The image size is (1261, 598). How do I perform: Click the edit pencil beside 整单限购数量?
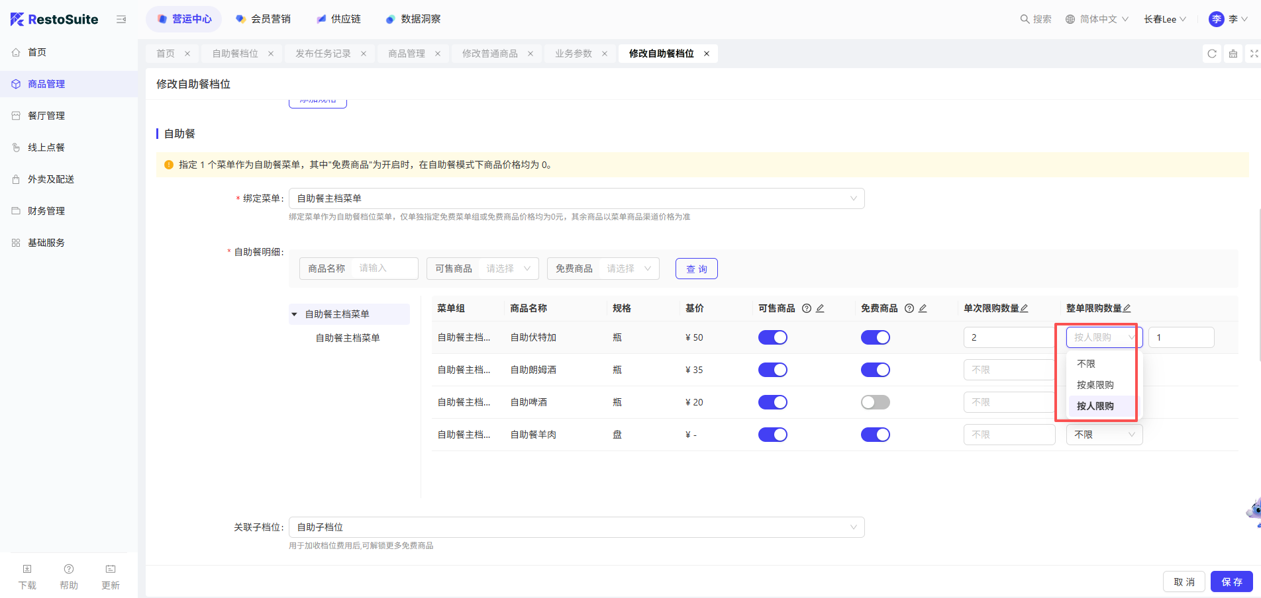click(1127, 308)
